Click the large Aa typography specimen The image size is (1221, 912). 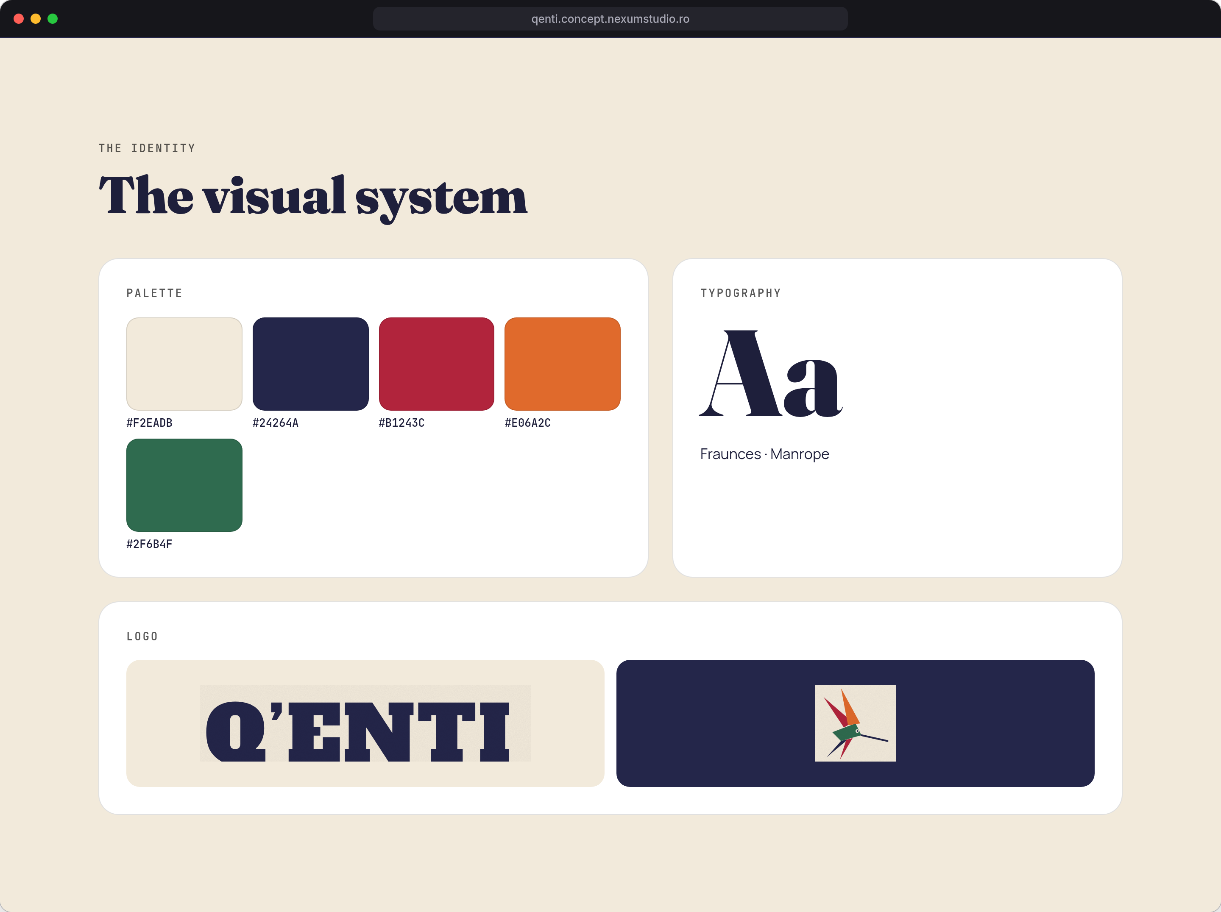click(771, 373)
